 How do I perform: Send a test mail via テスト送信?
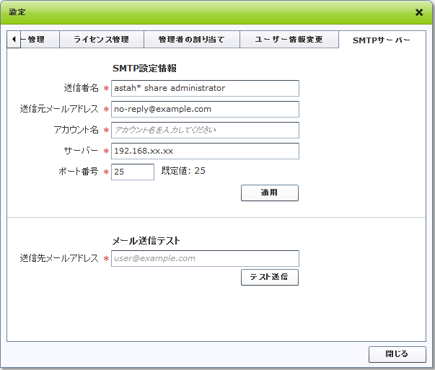pyautogui.click(x=270, y=277)
